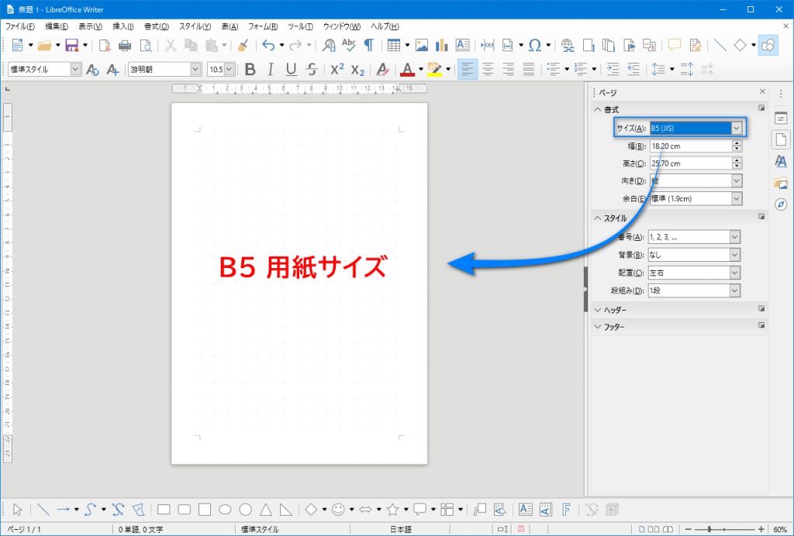Insert a table using the toolbar icon
Image resolution: width=794 pixels, height=536 pixels.
(x=394, y=45)
